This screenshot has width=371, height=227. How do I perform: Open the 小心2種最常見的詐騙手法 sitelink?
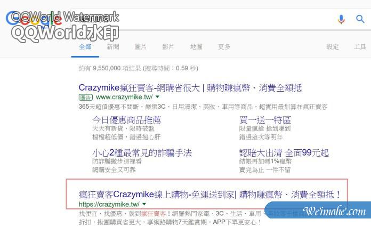point(142,153)
